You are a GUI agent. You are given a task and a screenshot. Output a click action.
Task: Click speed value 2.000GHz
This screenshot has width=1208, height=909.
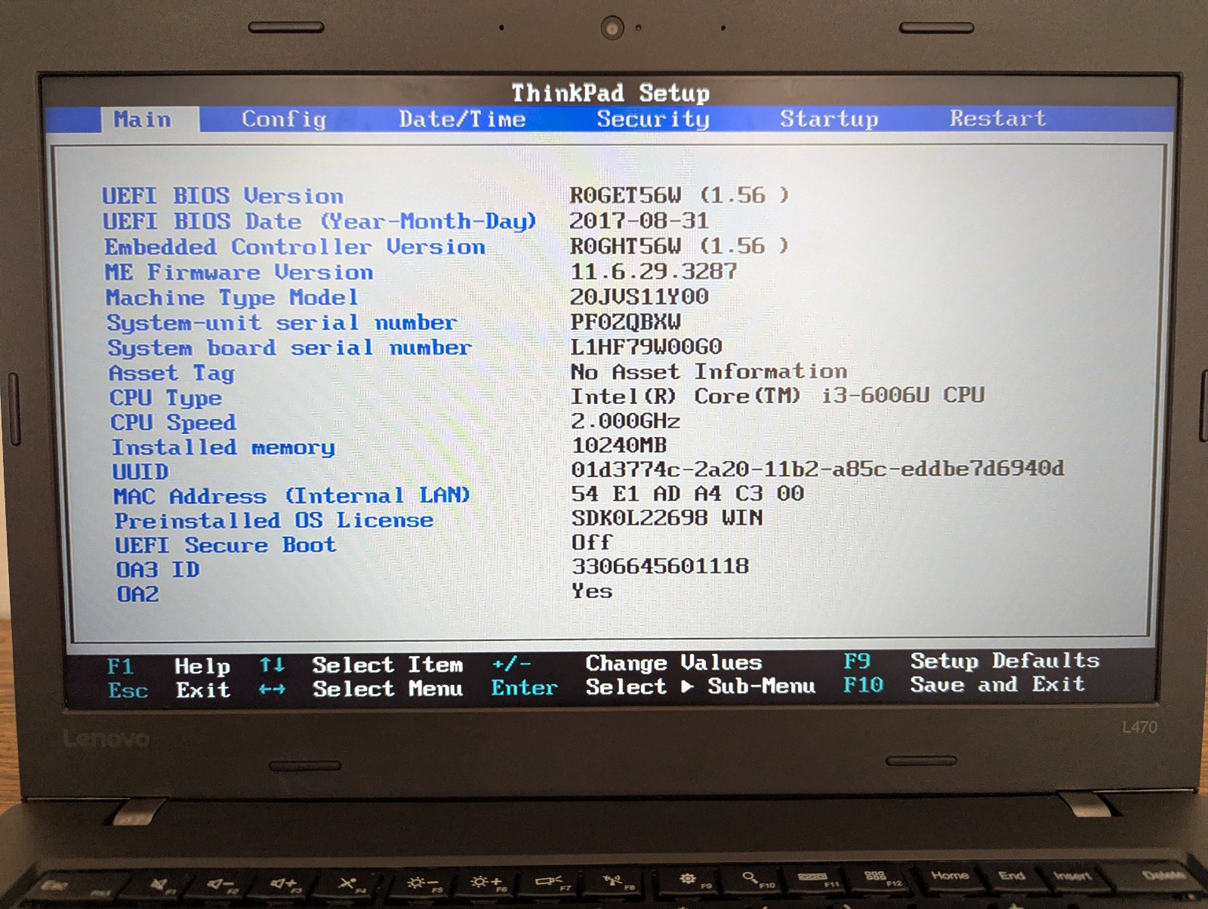pos(626,421)
